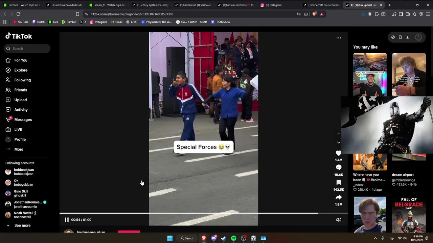433x243 pixels.
Task: Click the Brave Shields lion icon
Action: tap(314, 14)
